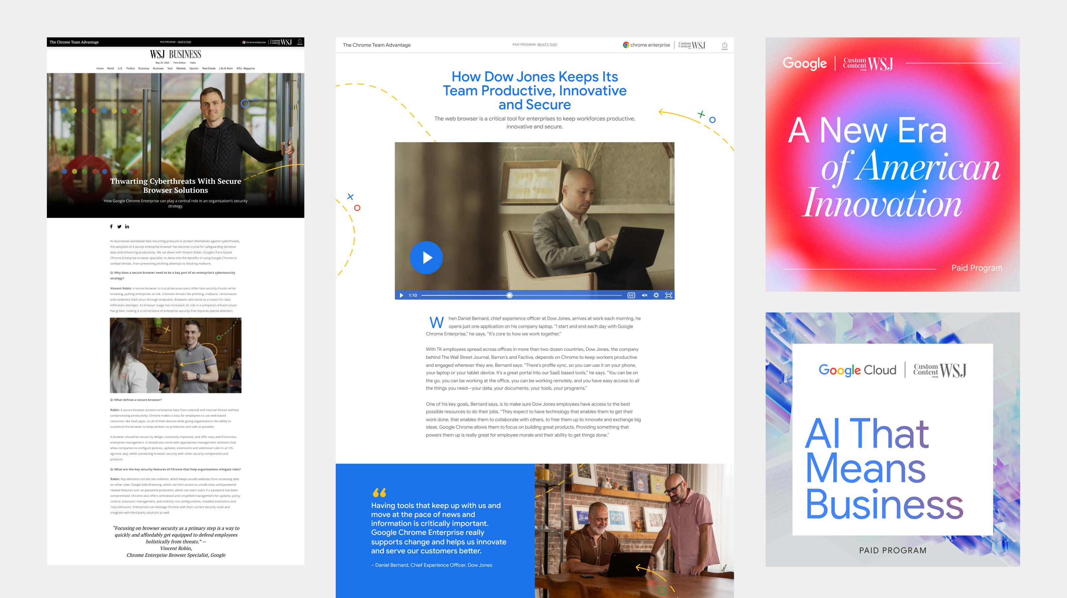Click the share icon in the black header
The width and height of the screenshot is (1067, 598).
pos(299,42)
